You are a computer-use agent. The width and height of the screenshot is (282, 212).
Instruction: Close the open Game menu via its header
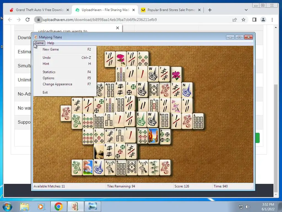pos(39,43)
